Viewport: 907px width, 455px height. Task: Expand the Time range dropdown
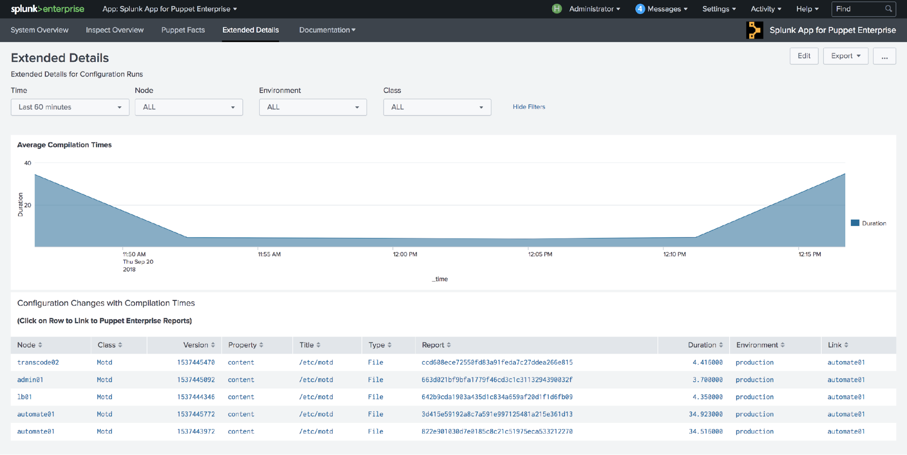[70, 107]
